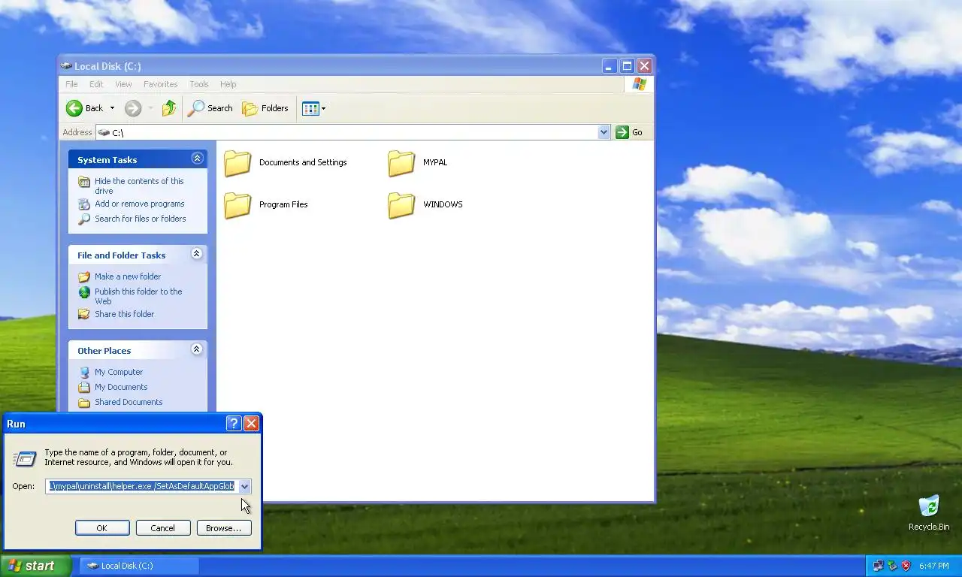Open the Back history dropdown arrow
The image size is (962, 577).
click(x=112, y=108)
